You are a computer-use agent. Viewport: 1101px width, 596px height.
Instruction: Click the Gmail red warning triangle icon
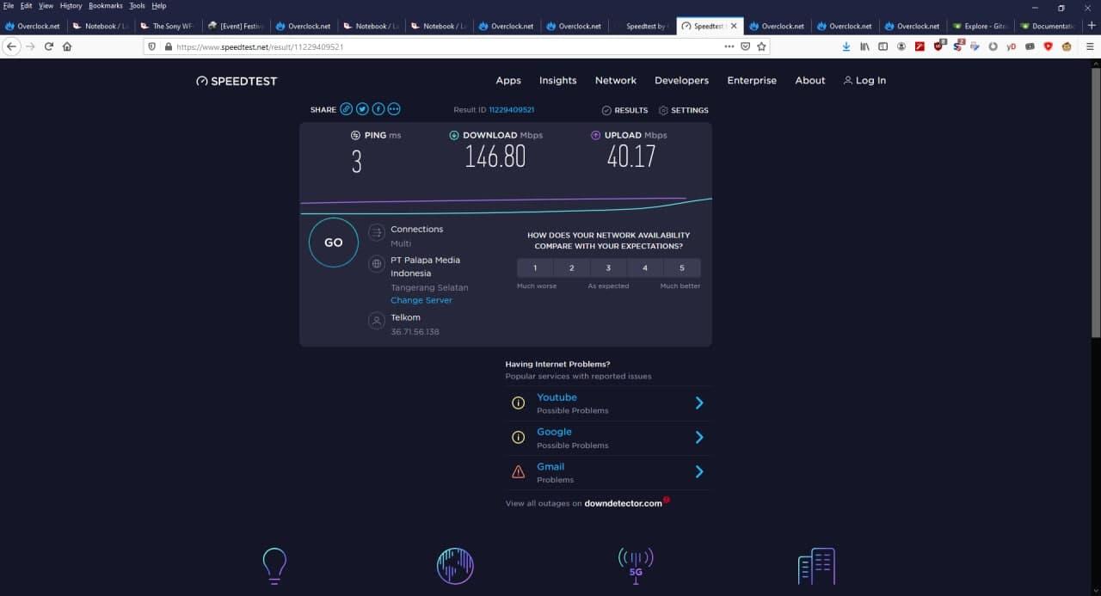(x=518, y=471)
